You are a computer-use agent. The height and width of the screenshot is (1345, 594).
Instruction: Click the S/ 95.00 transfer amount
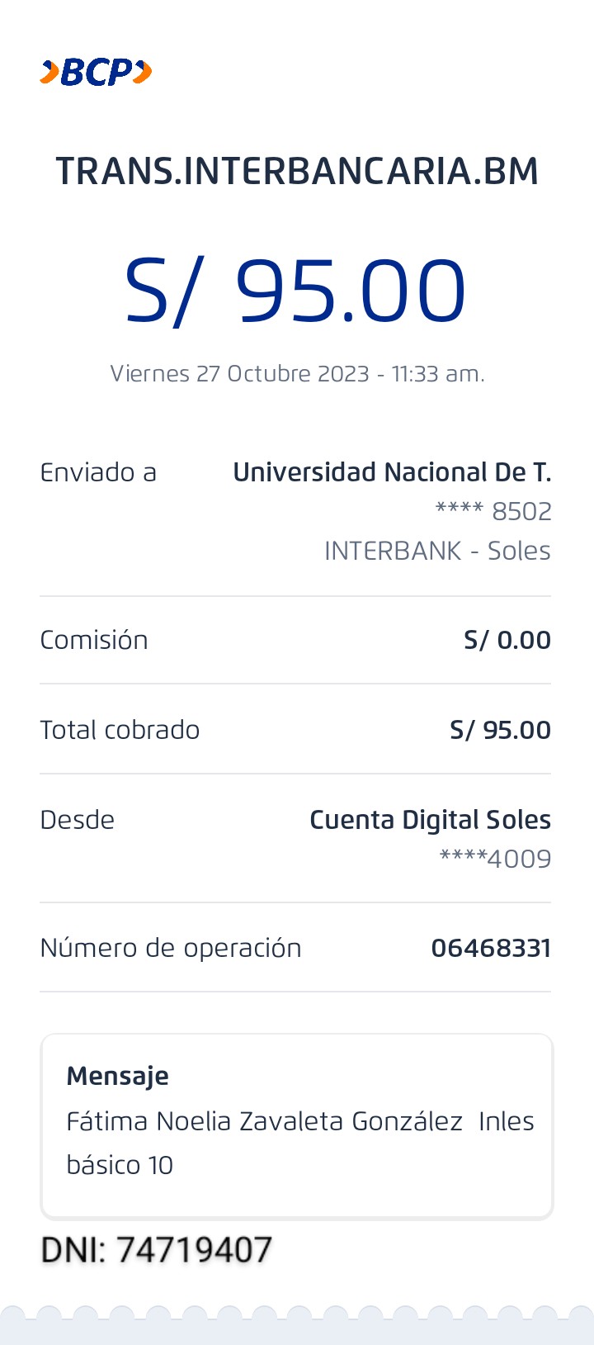[x=295, y=291]
